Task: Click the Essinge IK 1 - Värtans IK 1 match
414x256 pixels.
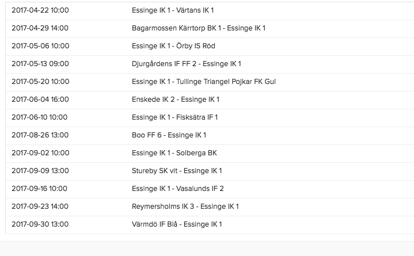Action: (x=173, y=10)
